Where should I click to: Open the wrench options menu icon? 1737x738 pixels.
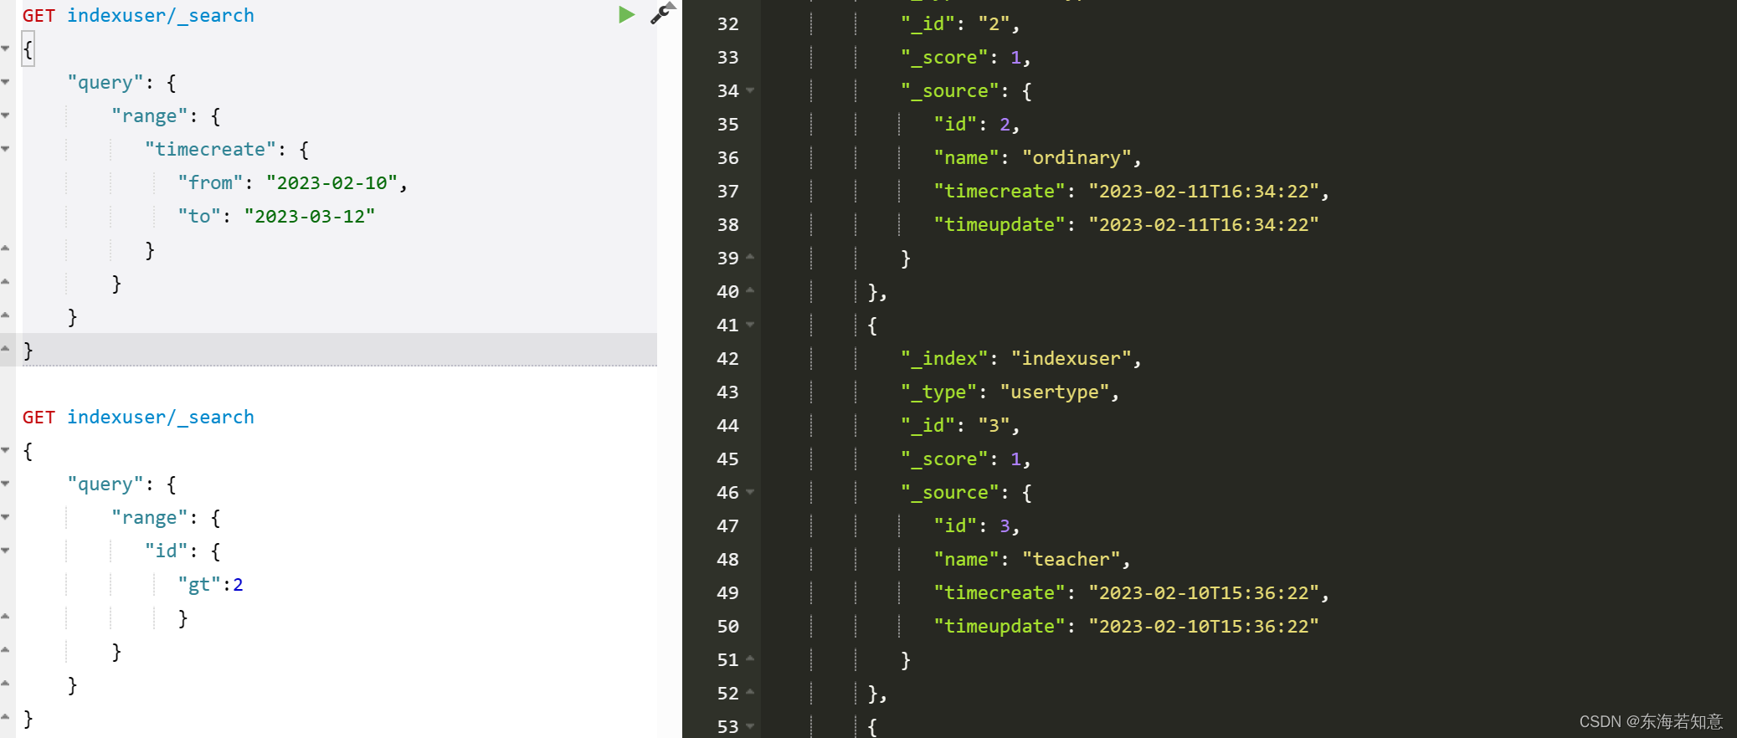coord(662,14)
